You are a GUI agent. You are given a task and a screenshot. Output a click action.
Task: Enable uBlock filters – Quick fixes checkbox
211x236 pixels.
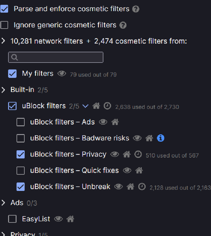click(21, 170)
